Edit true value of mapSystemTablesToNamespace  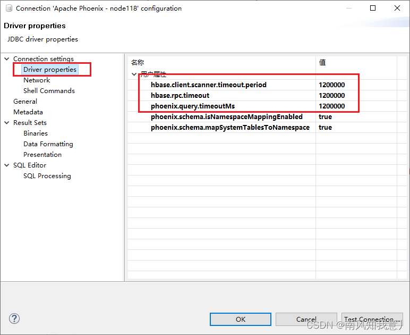point(325,128)
